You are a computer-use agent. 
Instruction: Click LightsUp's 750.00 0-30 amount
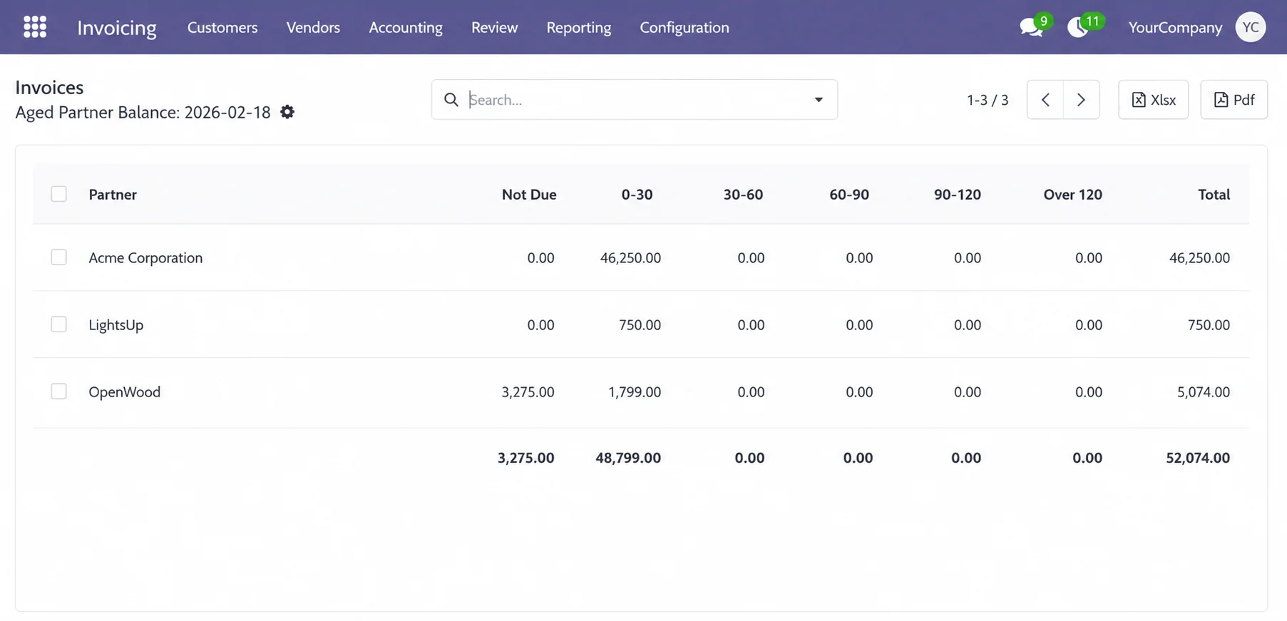pos(640,324)
